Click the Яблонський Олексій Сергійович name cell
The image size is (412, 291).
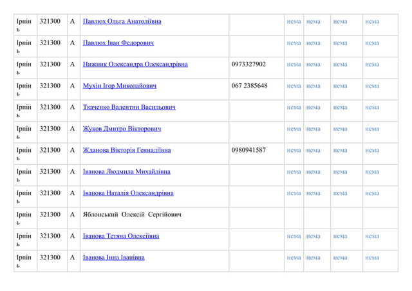133,214
